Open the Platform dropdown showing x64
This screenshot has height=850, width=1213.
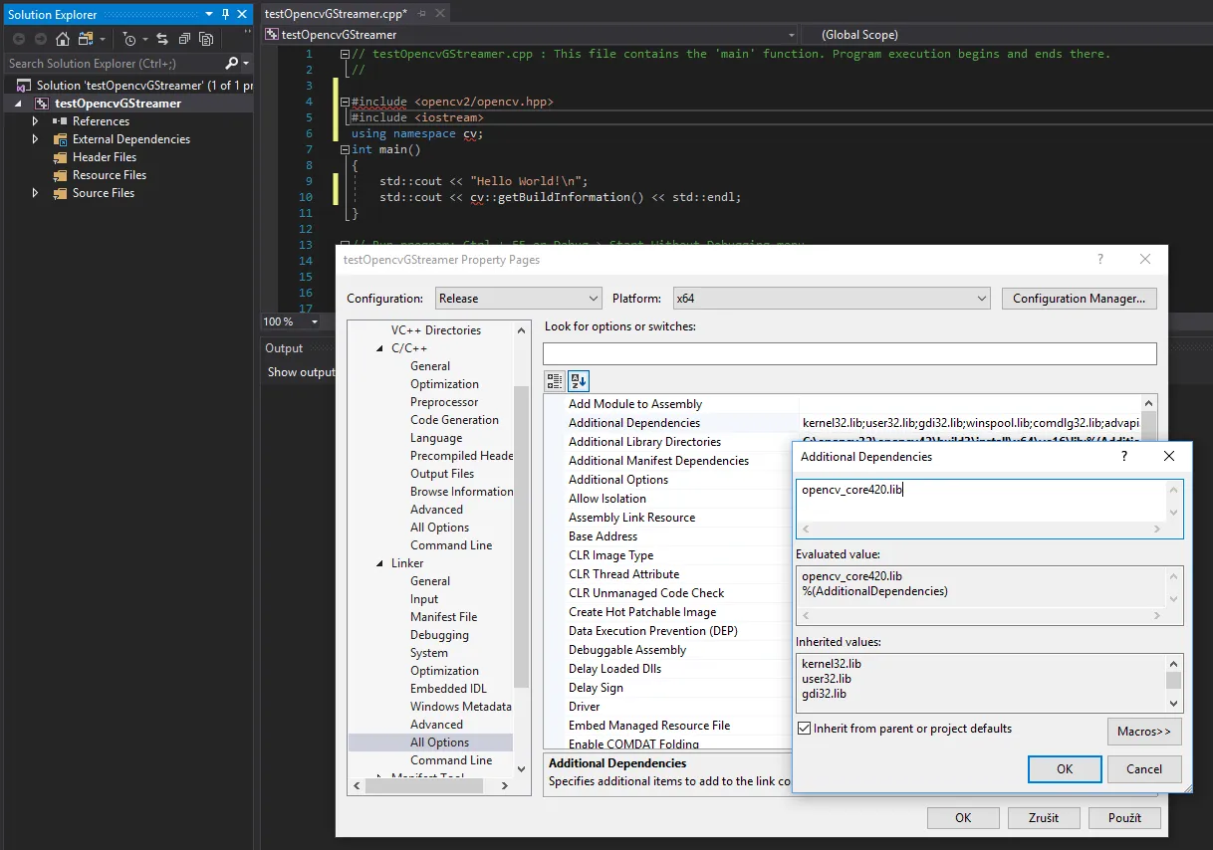(832, 299)
